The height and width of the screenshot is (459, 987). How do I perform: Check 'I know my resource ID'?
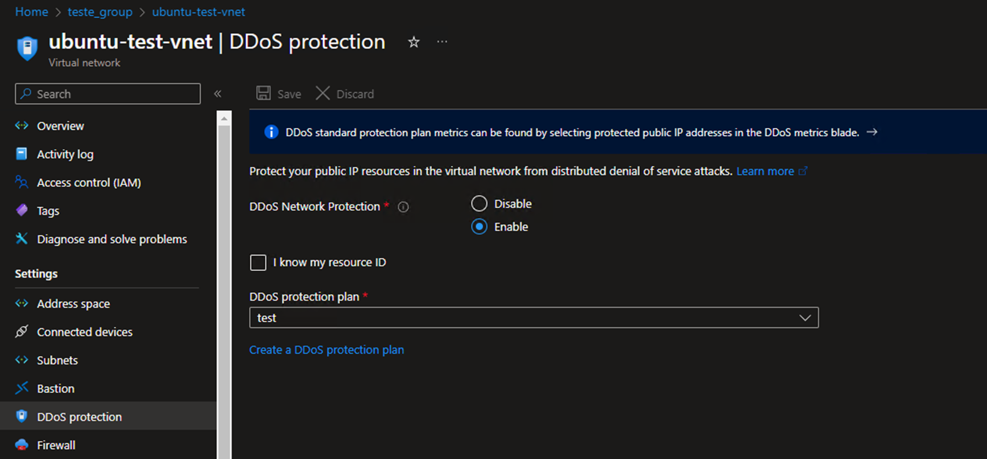coord(258,262)
